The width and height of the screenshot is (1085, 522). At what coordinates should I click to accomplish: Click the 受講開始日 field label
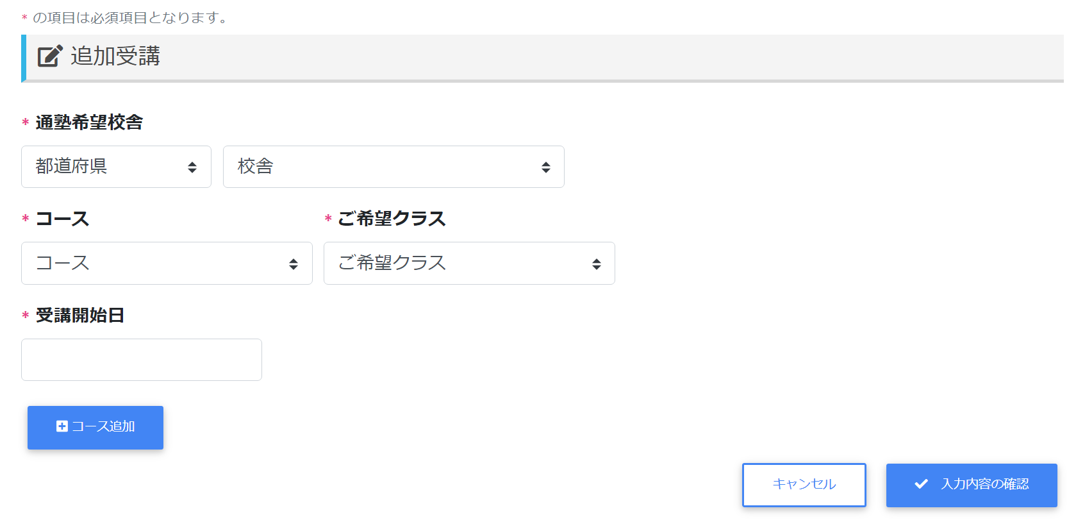pos(80,316)
